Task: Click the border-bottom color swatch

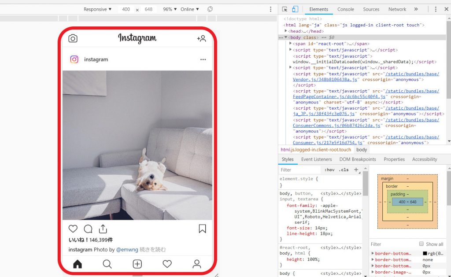Action: click(425, 254)
